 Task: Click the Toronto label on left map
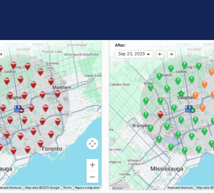click(x=51, y=148)
